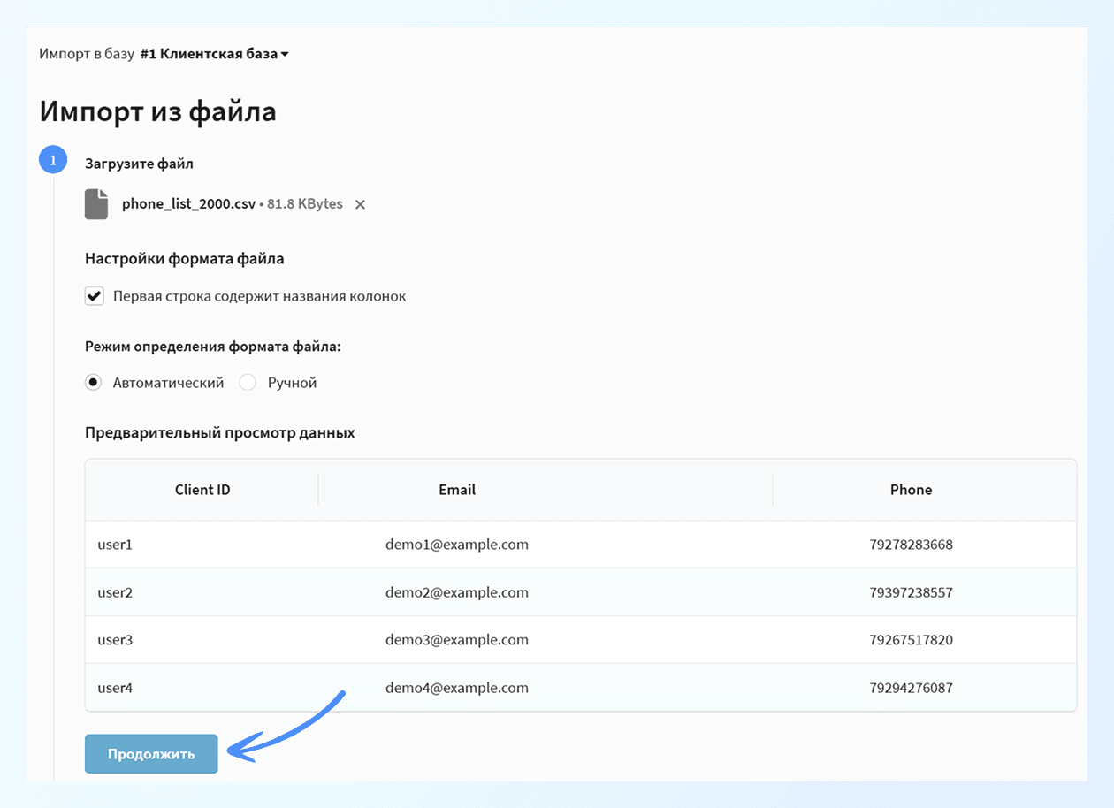Image resolution: width=1114 pixels, height=808 pixels.
Task: Click the dropdown caret next to Клиентская база
Action: [285, 55]
